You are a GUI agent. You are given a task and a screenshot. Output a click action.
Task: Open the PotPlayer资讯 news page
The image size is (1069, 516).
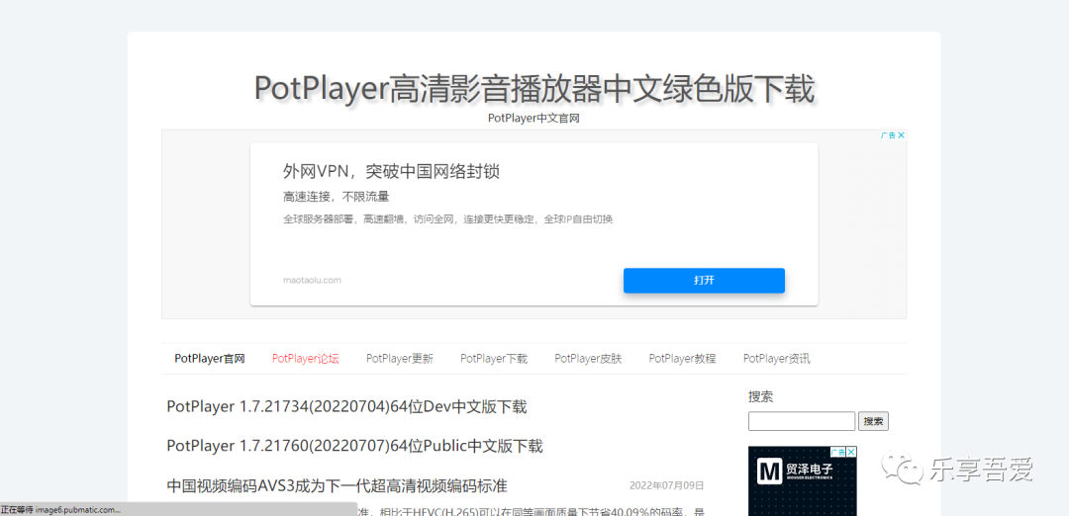(776, 359)
